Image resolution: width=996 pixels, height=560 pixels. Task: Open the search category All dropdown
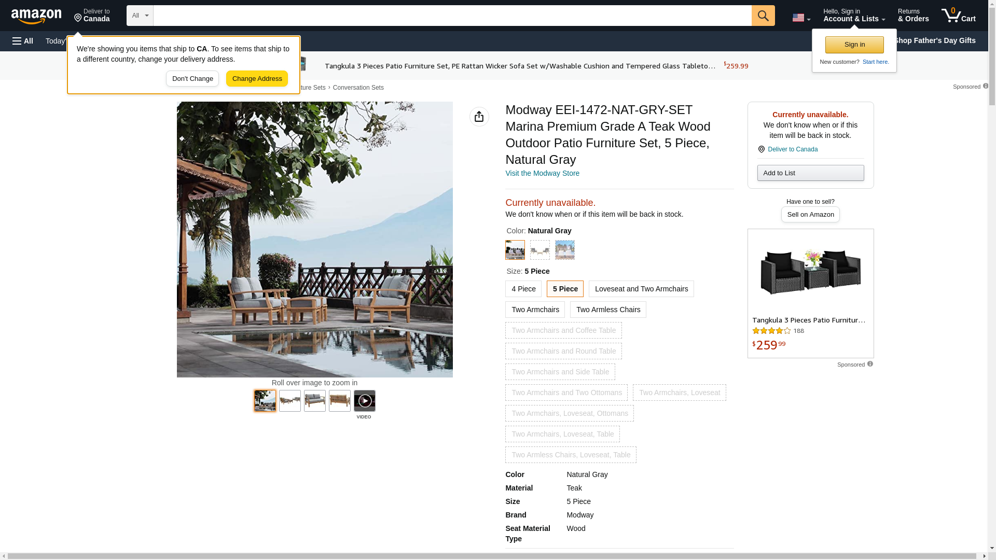click(x=140, y=16)
